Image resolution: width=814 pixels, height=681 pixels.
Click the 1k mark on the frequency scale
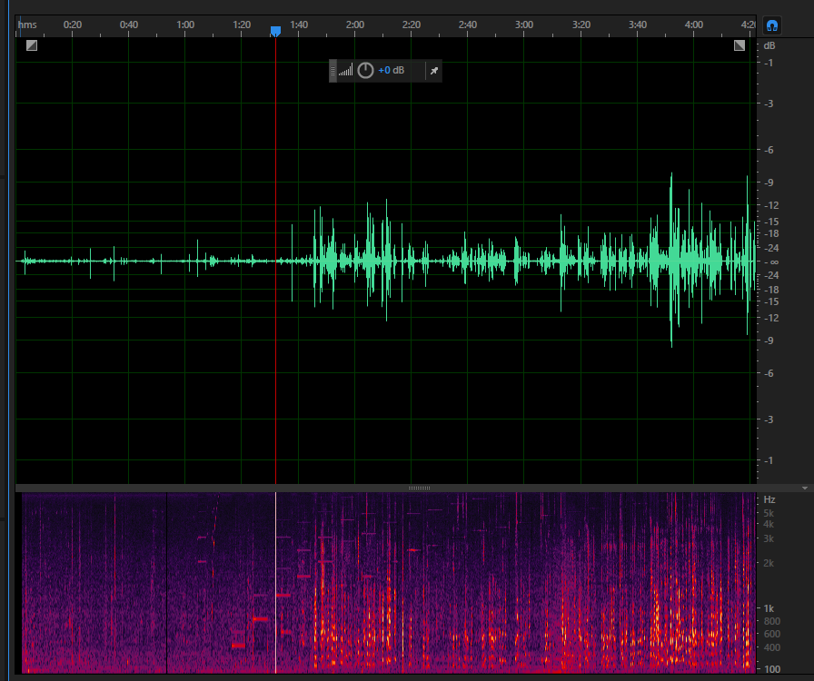769,608
